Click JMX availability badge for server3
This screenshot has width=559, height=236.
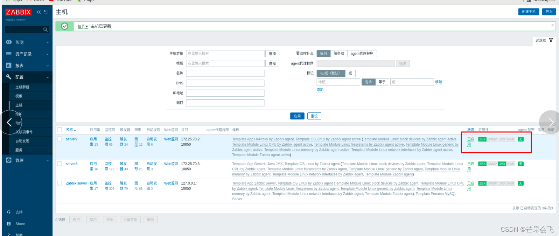click(x=502, y=164)
